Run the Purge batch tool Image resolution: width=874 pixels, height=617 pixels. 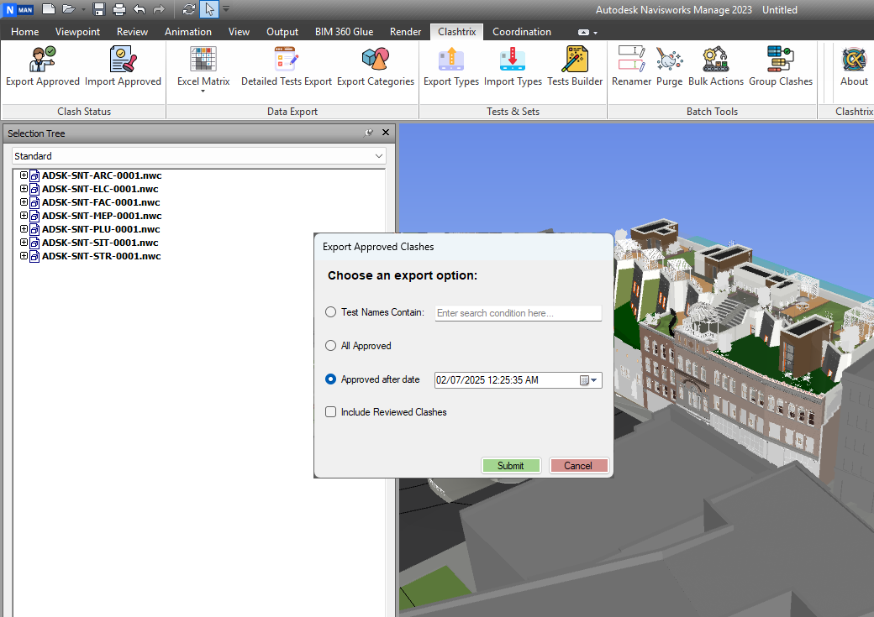click(670, 59)
